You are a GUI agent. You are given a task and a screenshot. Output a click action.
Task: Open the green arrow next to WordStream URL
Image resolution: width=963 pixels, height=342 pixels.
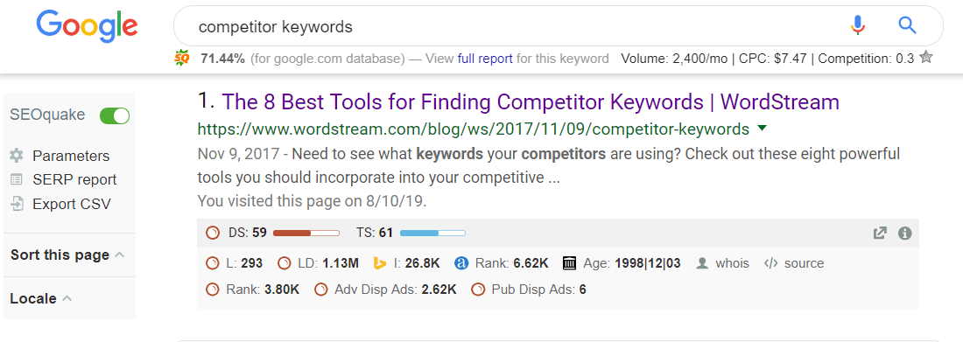click(x=763, y=129)
